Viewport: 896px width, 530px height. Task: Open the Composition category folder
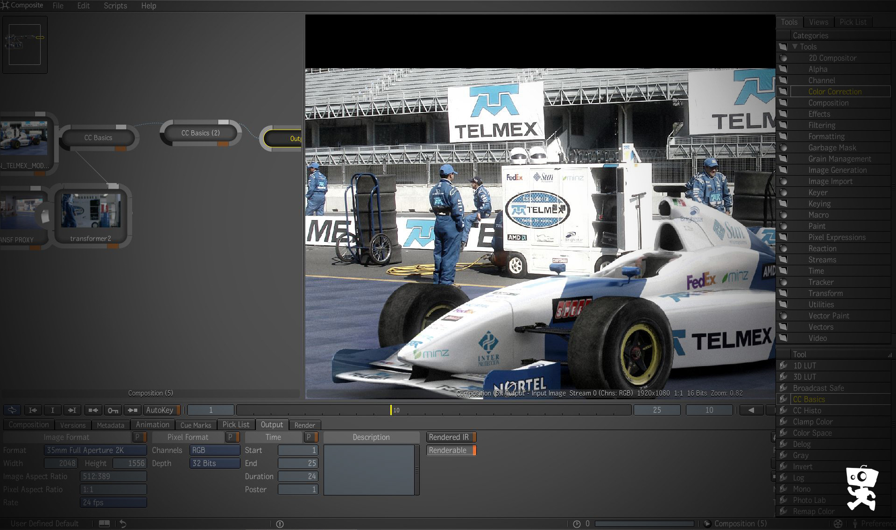(783, 103)
